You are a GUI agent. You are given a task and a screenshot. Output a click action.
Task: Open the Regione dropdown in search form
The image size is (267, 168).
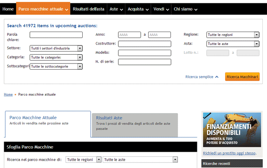(233, 35)
